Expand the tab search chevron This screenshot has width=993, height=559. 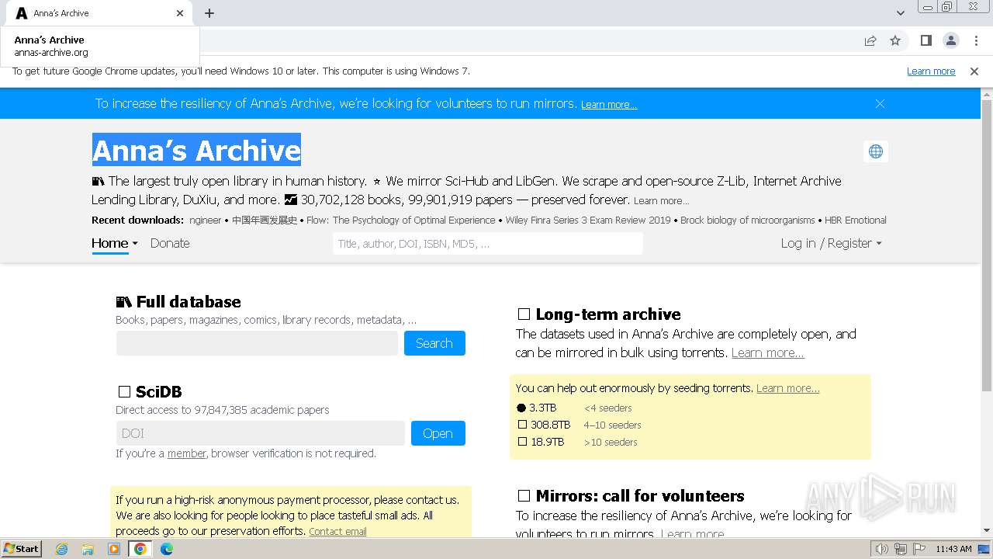coord(900,13)
